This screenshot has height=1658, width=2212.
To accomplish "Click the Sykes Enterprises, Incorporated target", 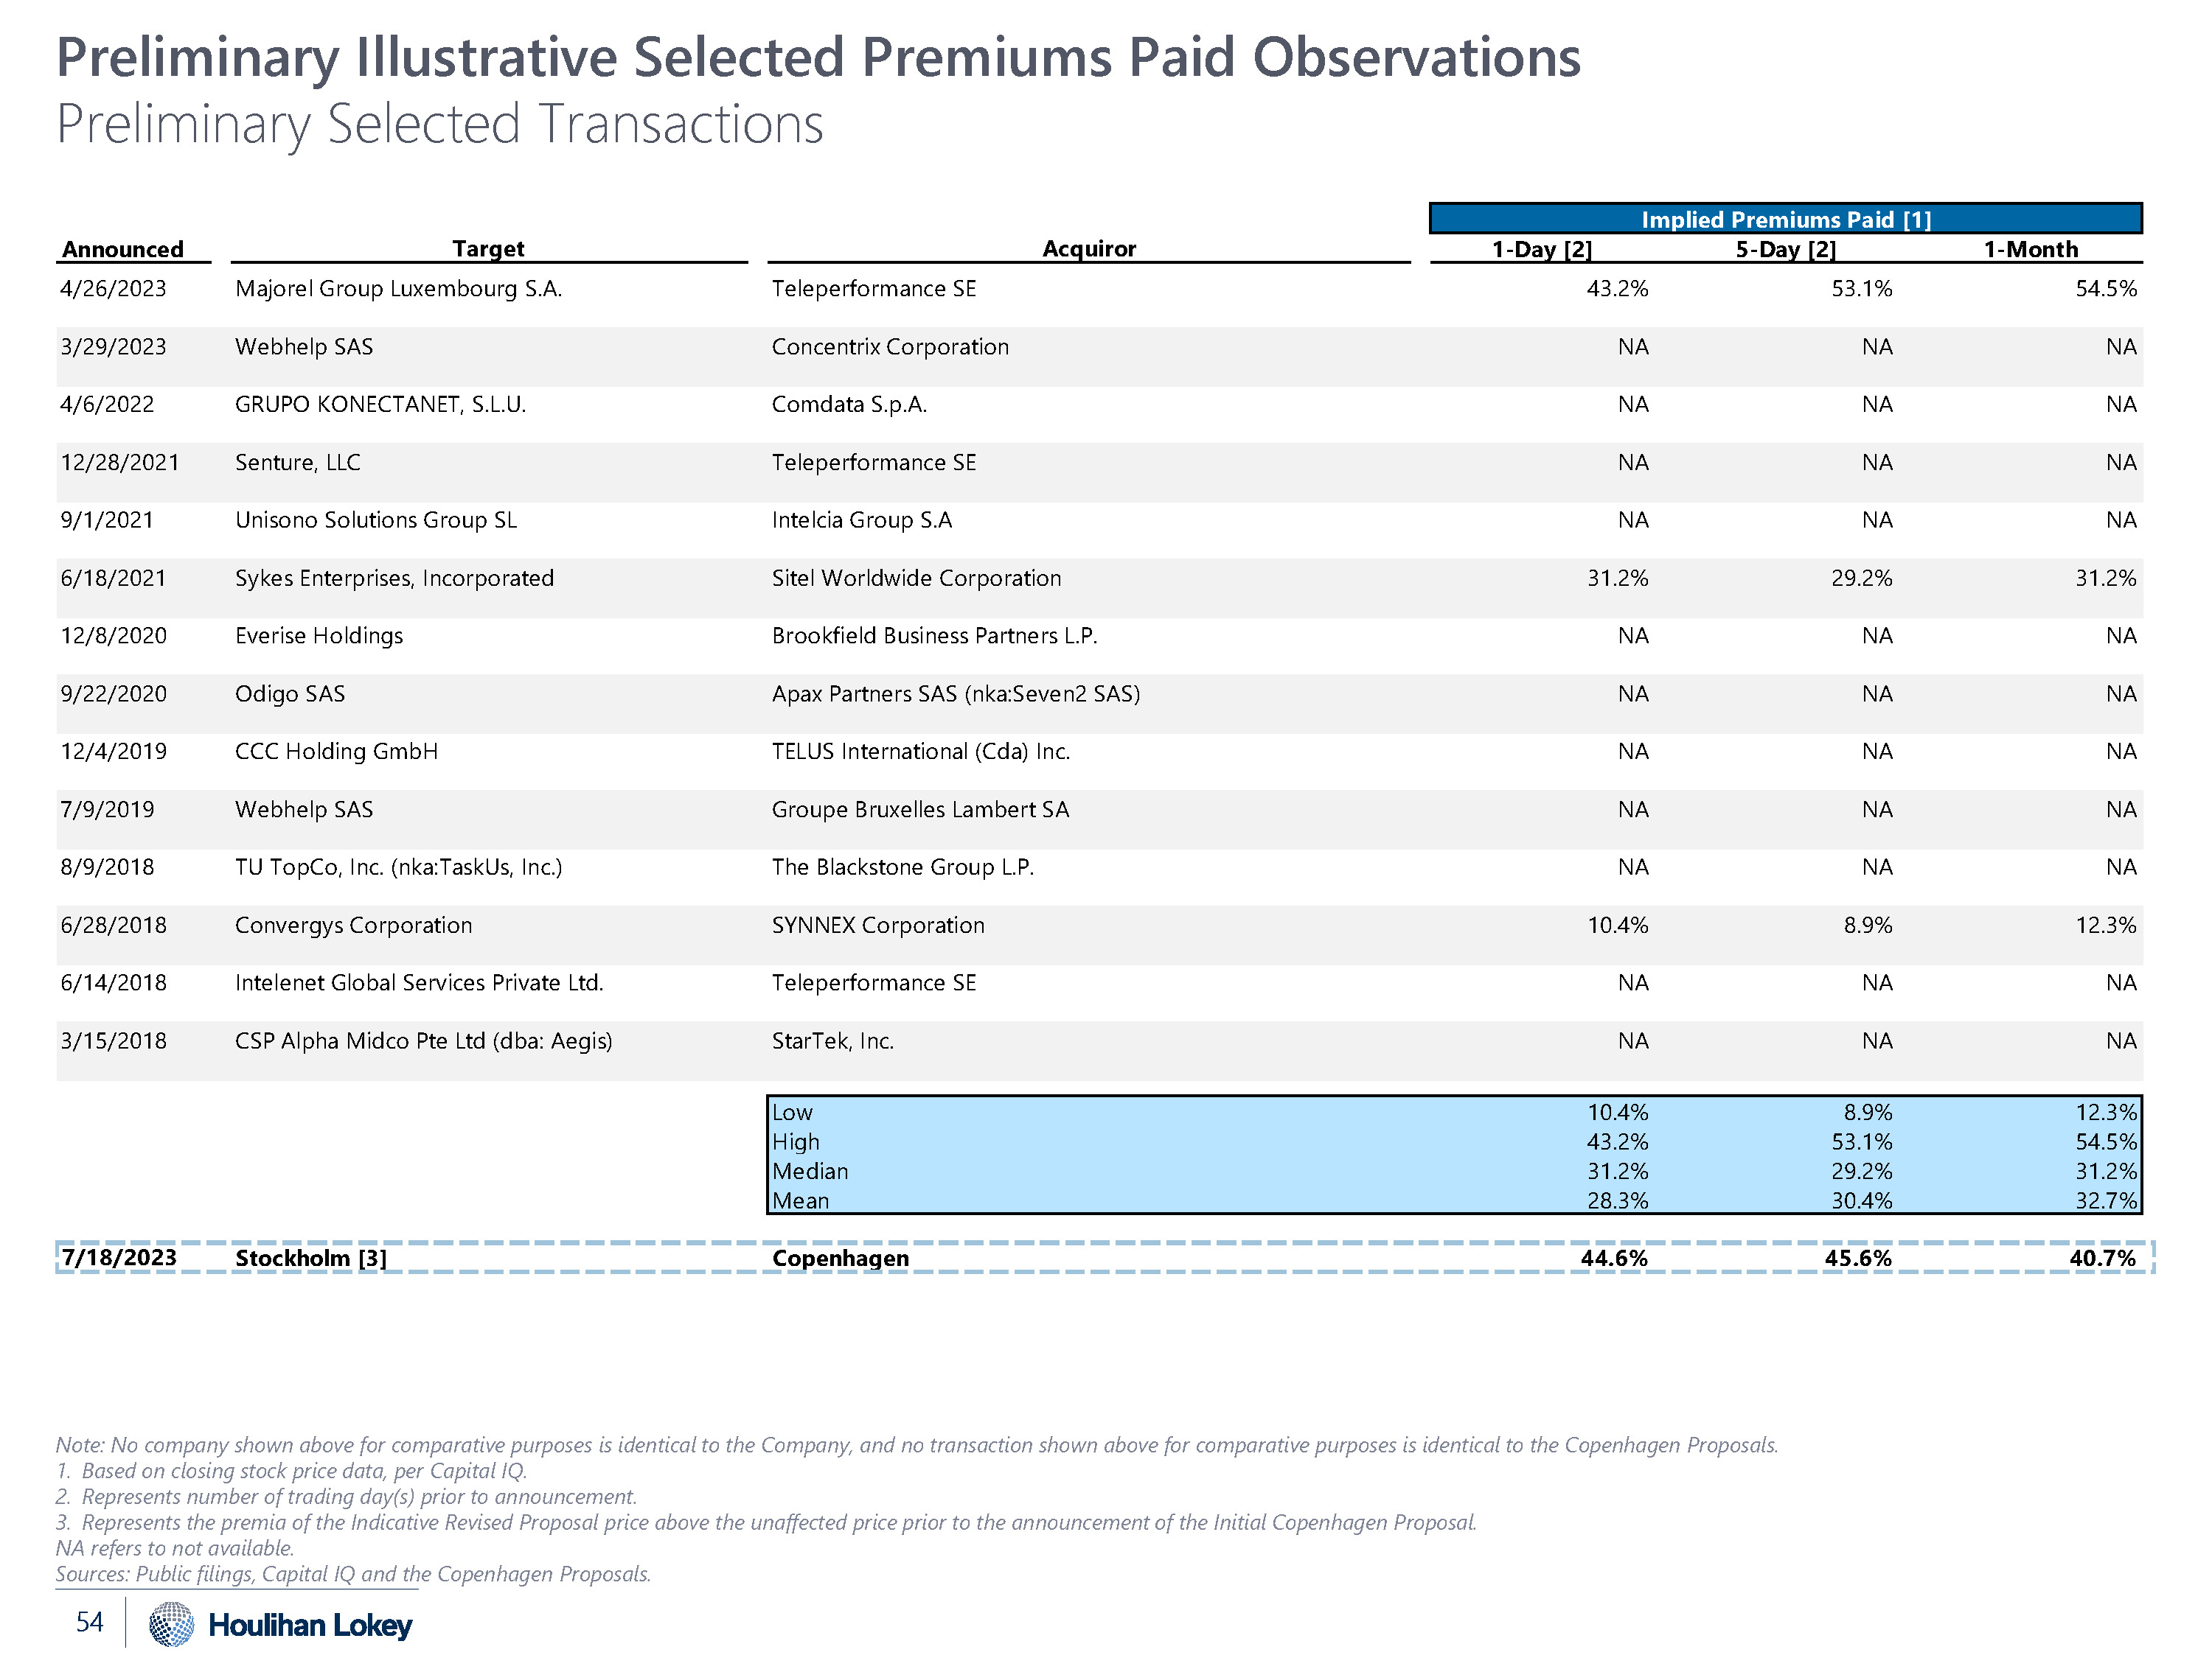I will tap(394, 578).
